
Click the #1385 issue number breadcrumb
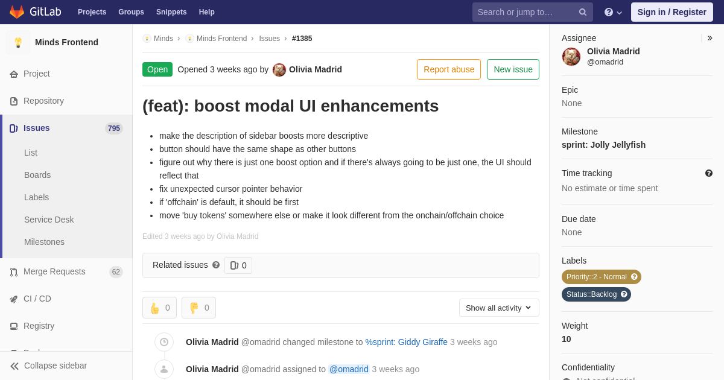302,39
